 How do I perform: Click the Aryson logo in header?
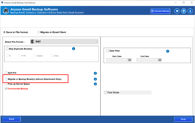pos(6,11)
